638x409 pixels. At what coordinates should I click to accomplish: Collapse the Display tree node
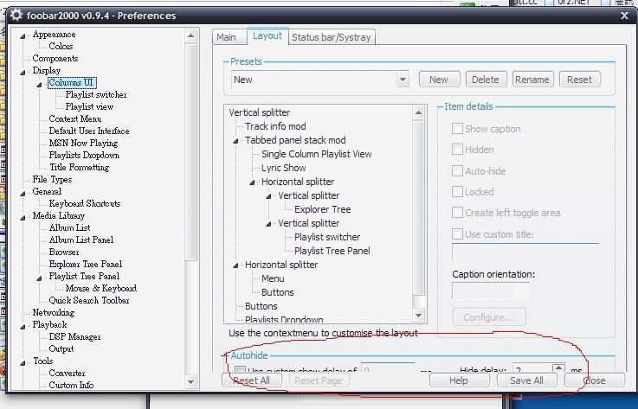(23, 72)
